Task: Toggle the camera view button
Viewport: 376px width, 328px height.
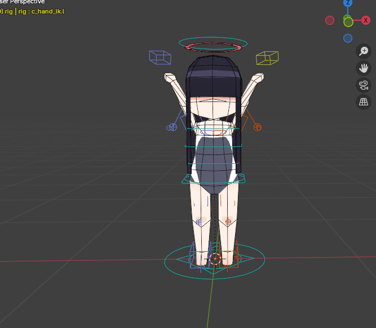Action: [x=364, y=85]
